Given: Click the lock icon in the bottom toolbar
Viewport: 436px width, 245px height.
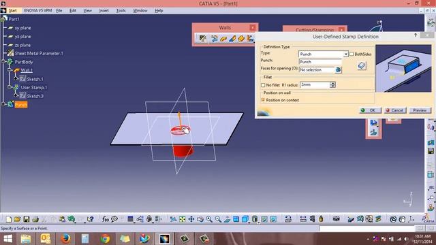Looking at the screenshot, I should coord(321,219).
